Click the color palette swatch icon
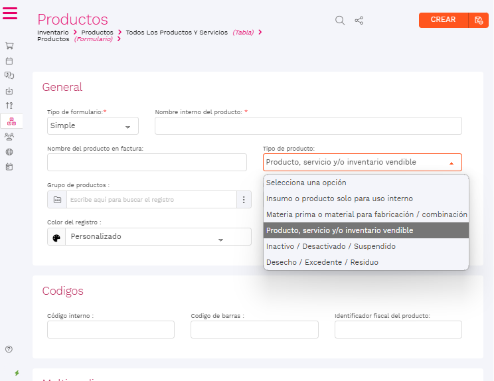Image resolution: width=494 pixels, height=381 pixels. [x=56, y=237]
